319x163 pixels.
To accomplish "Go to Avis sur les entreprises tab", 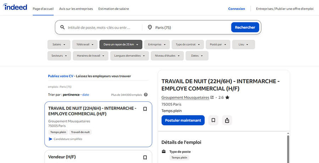I will pos(76,9).
